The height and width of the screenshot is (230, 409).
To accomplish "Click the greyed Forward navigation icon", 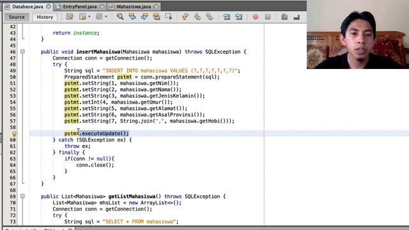I will pyautogui.click(x=99, y=17).
